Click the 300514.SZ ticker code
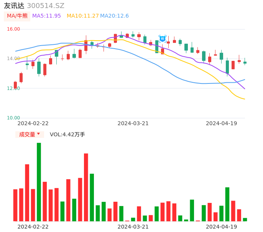263x232 pixels. (x=46, y=6)
